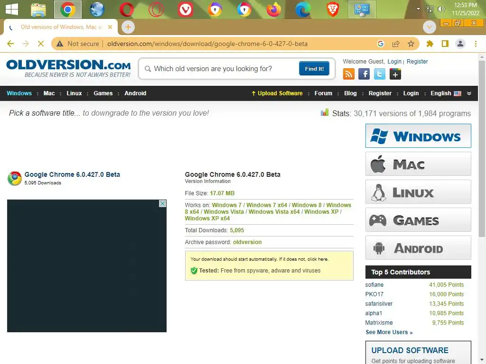486x364 pixels.
Task: Click the header Register link near Welcome Guest
Action: (417, 61)
